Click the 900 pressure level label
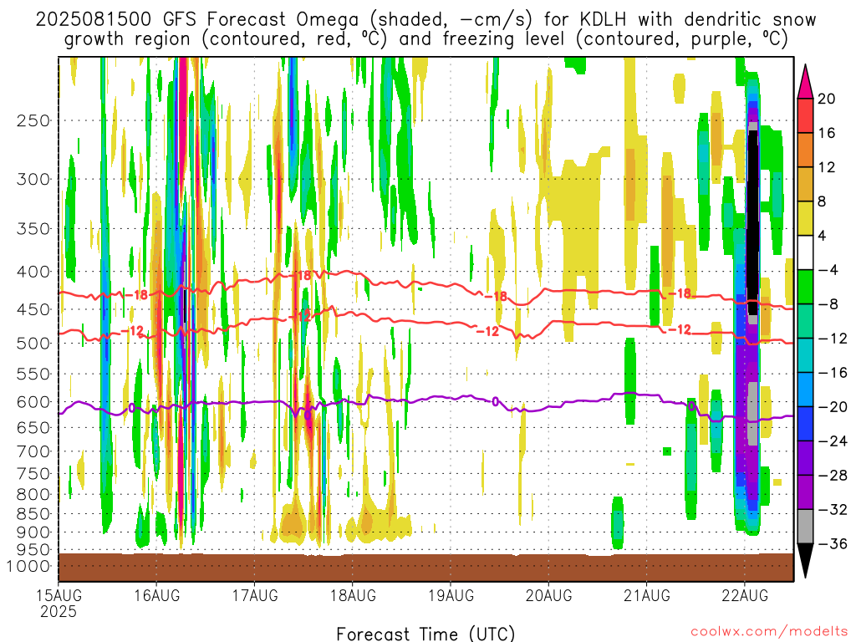Screen dimensions: 856x642 pyautogui.click(x=33, y=532)
